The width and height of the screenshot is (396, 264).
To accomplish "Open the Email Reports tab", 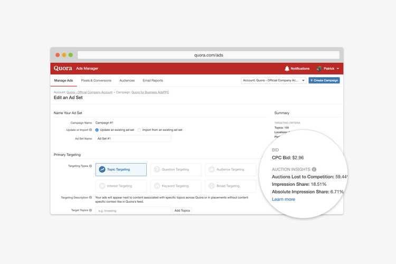I will (x=153, y=81).
